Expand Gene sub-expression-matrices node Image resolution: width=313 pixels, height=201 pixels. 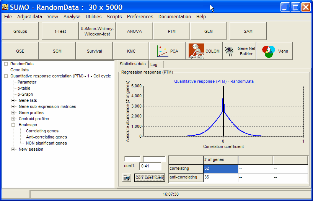click(13, 107)
